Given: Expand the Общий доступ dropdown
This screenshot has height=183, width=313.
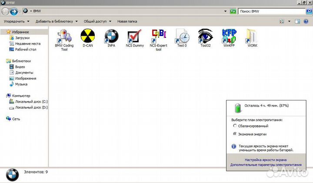Looking at the screenshot, I should point(97,21).
